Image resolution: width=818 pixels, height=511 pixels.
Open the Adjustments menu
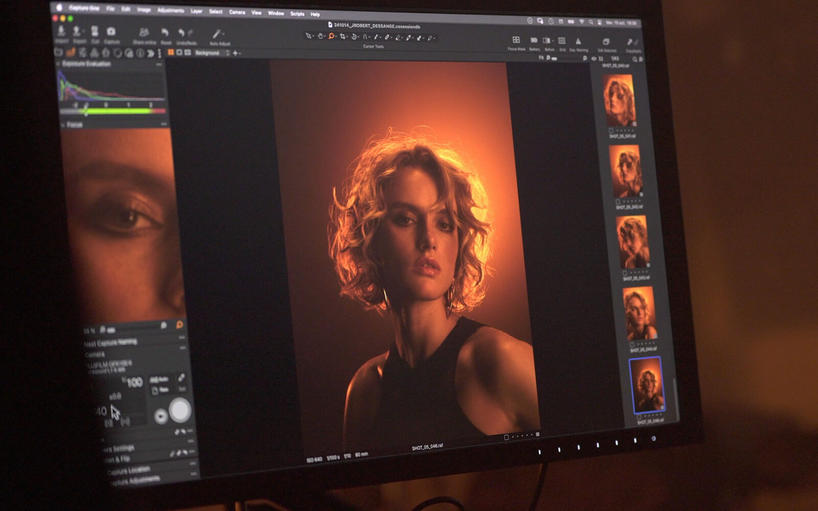coord(170,10)
